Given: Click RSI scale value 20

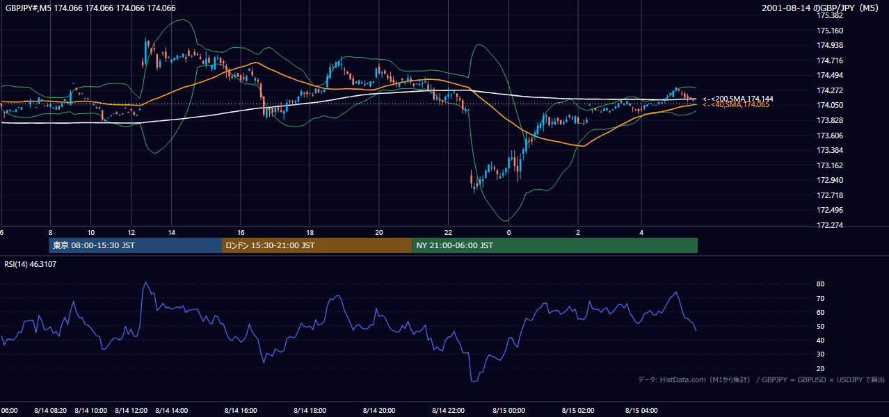Looking at the screenshot, I should 821,368.
